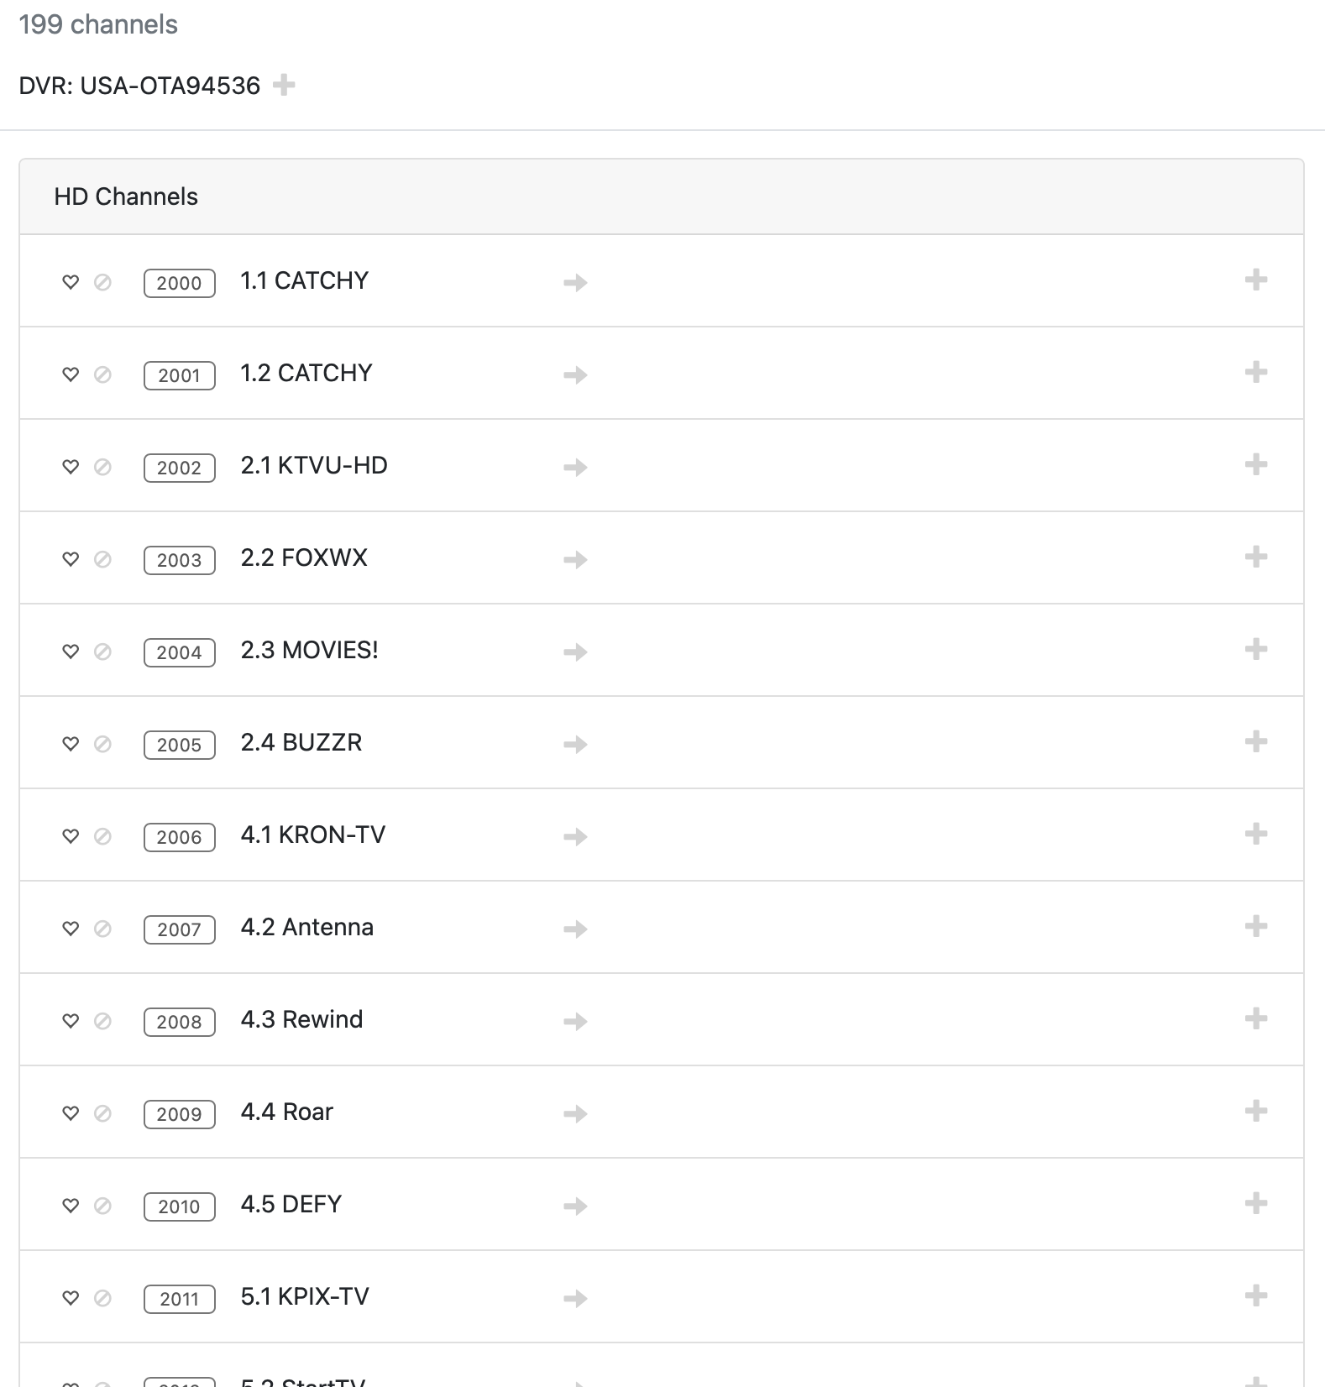Block the 1.2 CATCHY channel using the circle-slash icon
Viewport: 1325px width, 1387px height.
[102, 374]
